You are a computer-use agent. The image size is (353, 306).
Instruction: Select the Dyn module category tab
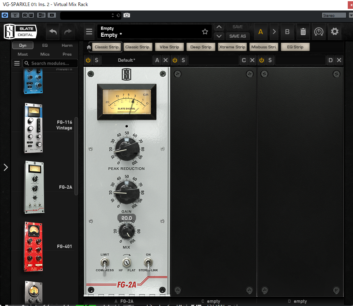click(x=23, y=46)
